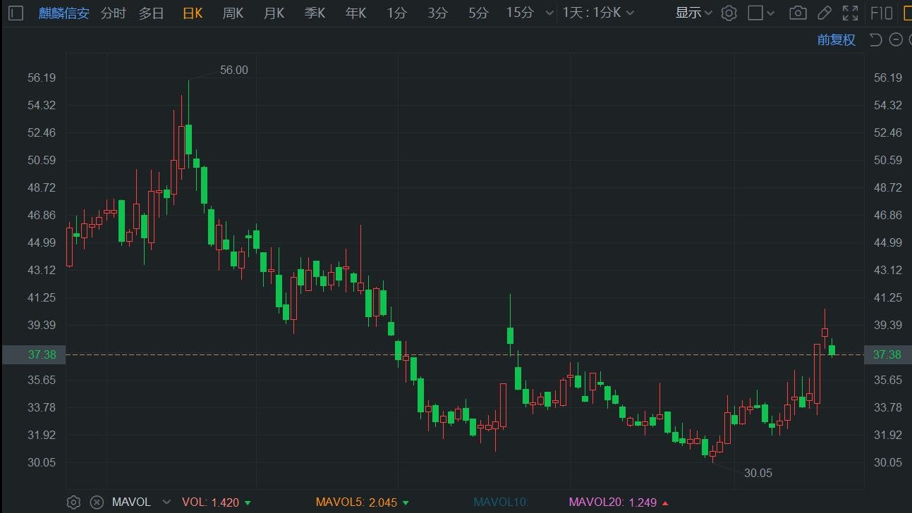Close the MAVOL indicator panel
Image resolution: width=912 pixels, height=513 pixels.
(97, 502)
